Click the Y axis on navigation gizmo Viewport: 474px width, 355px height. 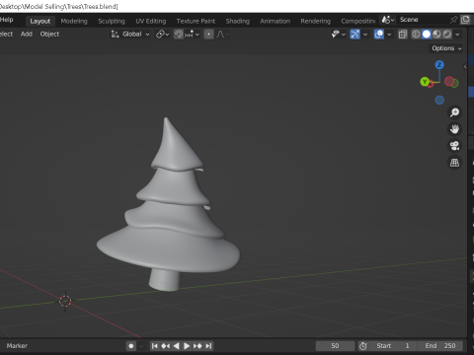[x=425, y=82]
